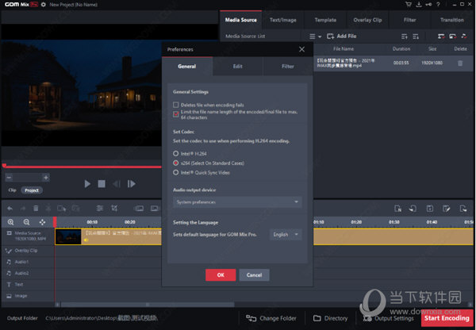This screenshot has width=476, height=330.
Task: Click the undo arrow in timeline toolbar
Action: pos(11,209)
